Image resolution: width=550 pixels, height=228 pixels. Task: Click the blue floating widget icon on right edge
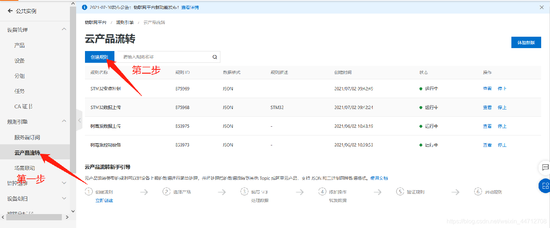coord(545,186)
